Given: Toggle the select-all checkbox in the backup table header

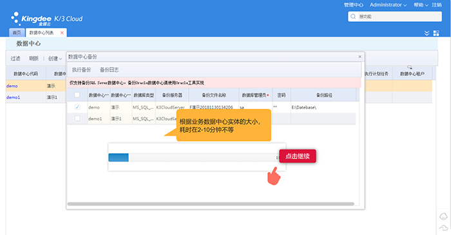Looking at the screenshot, I should coord(77,95).
